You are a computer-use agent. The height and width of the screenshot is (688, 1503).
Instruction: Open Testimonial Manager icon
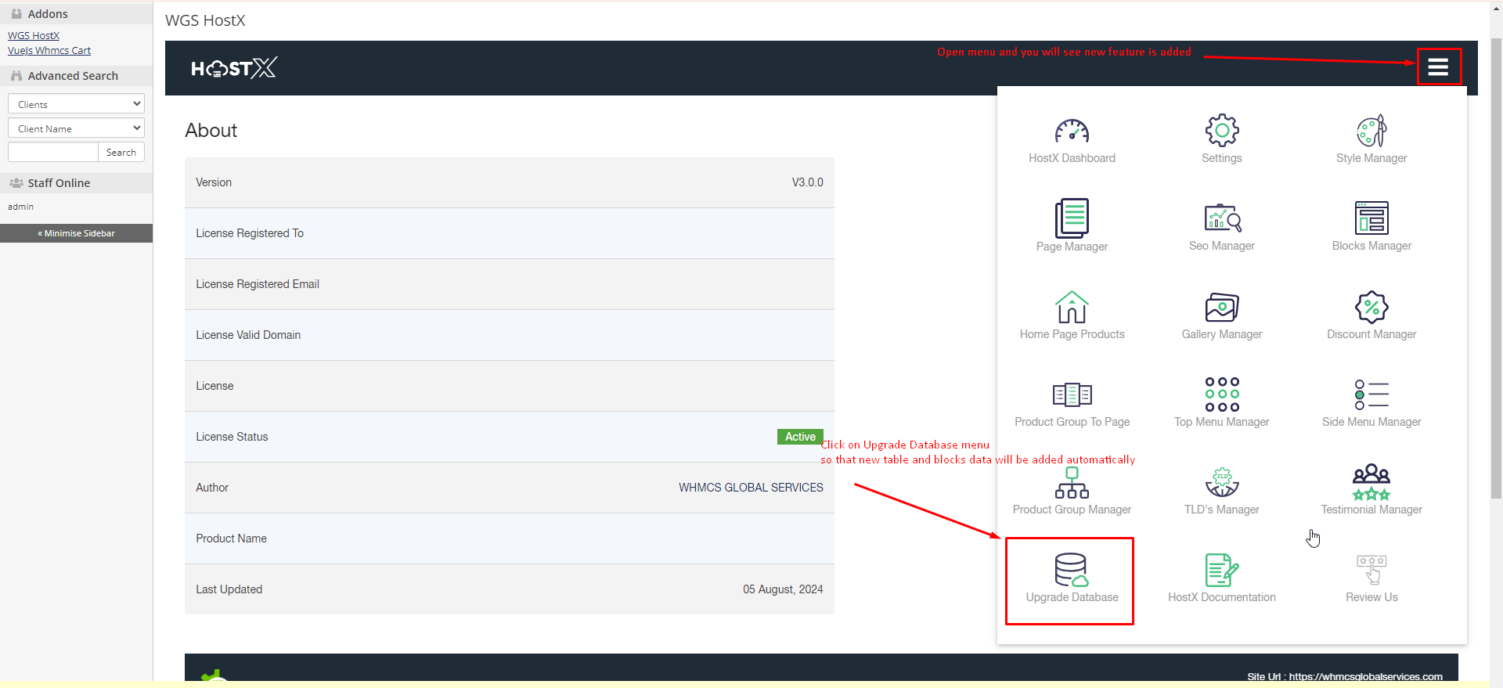(1371, 483)
